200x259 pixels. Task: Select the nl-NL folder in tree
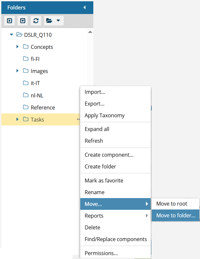click(37, 95)
